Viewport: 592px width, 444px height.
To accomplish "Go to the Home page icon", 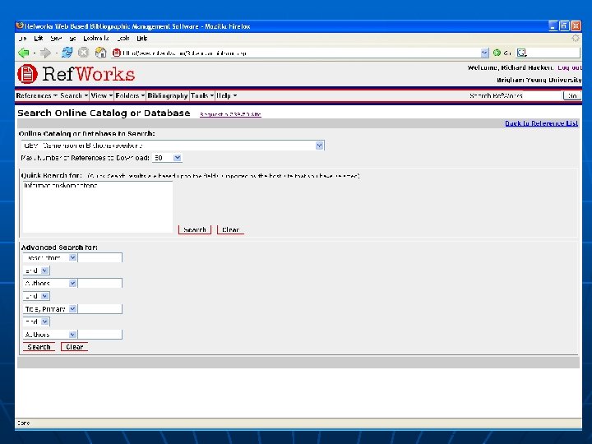I will tap(100, 53).
